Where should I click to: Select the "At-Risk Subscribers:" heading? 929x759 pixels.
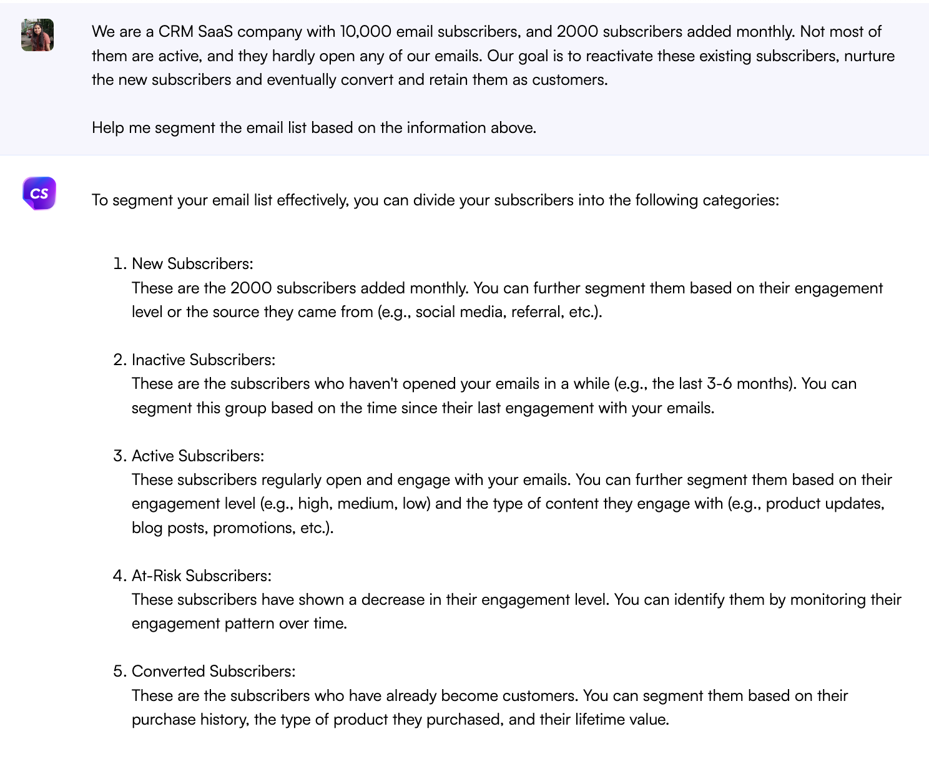pyautogui.click(x=202, y=575)
